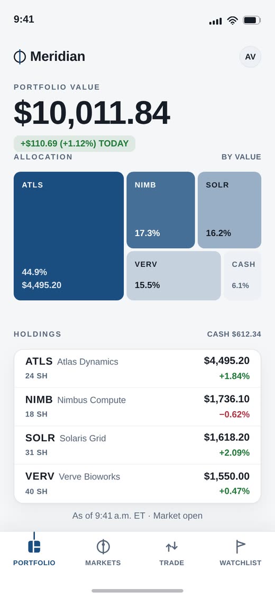Open the Watchlist flag icon
Screen dimensions: 275x598
[x=240, y=547]
